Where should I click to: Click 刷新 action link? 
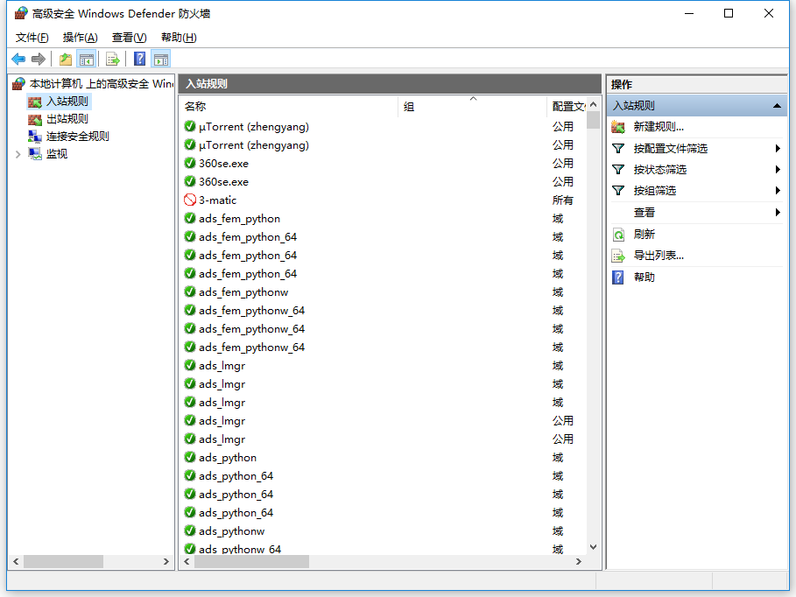click(645, 235)
